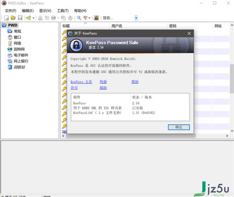Click the quick search input field

pyautogui.click(x=118, y=18)
